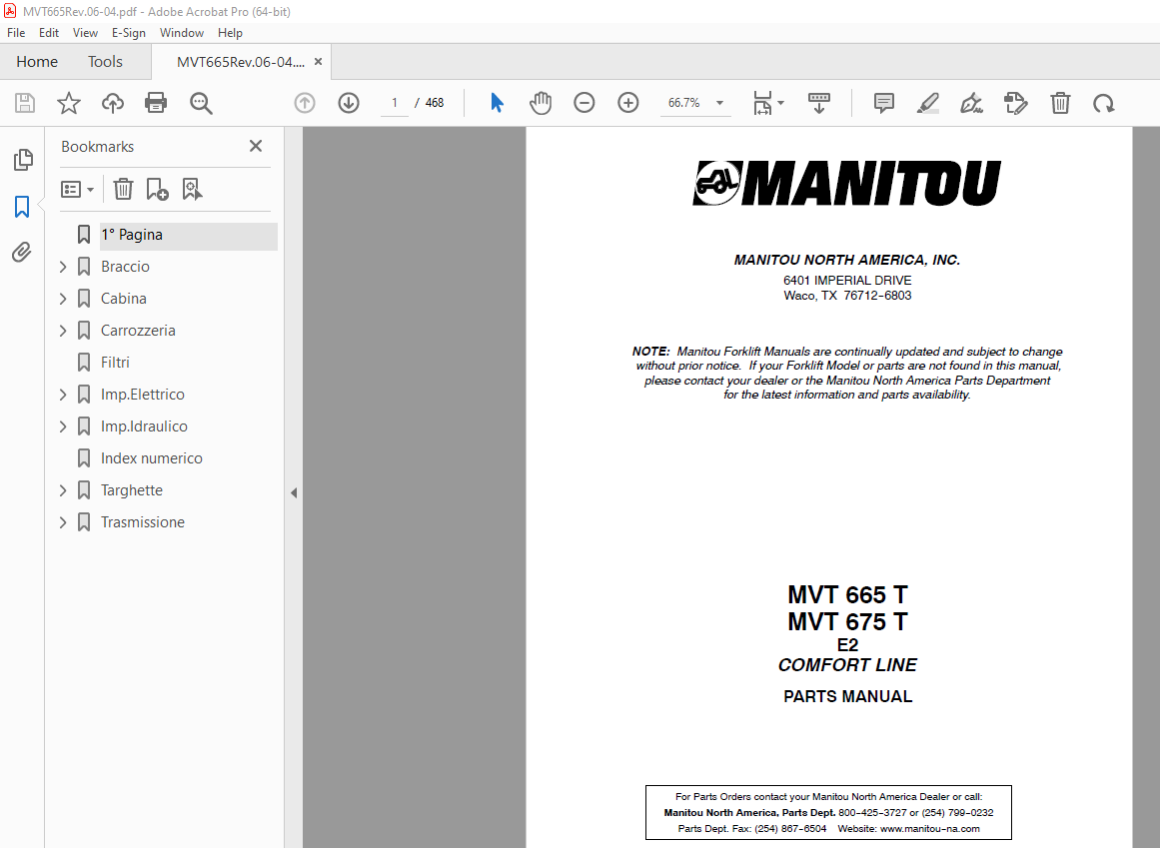Delete the selected bookmark

[123, 189]
